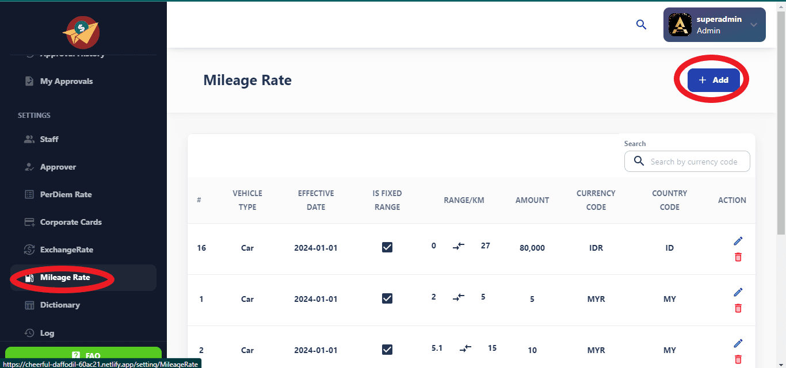This screenshot has width=786, height=368.
Task: Click the search magnifier icon in header
Action: (641, 25)
